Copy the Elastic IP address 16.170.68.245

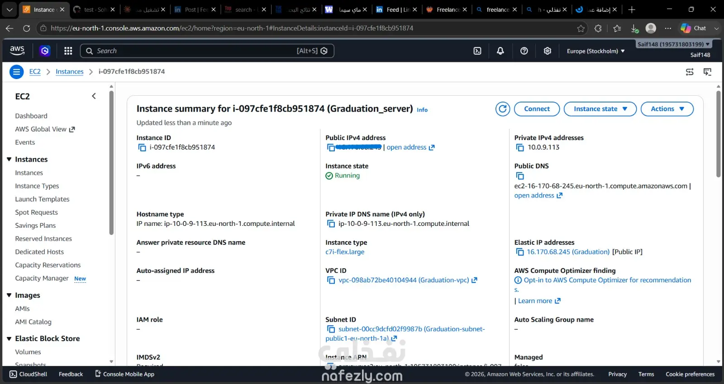point(520,252)
